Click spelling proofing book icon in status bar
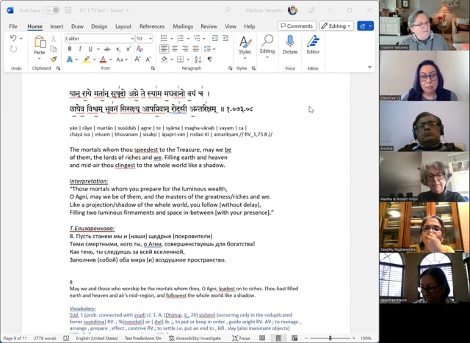The height and width of the screenshot is (343, 470). [x=66, y=338]
